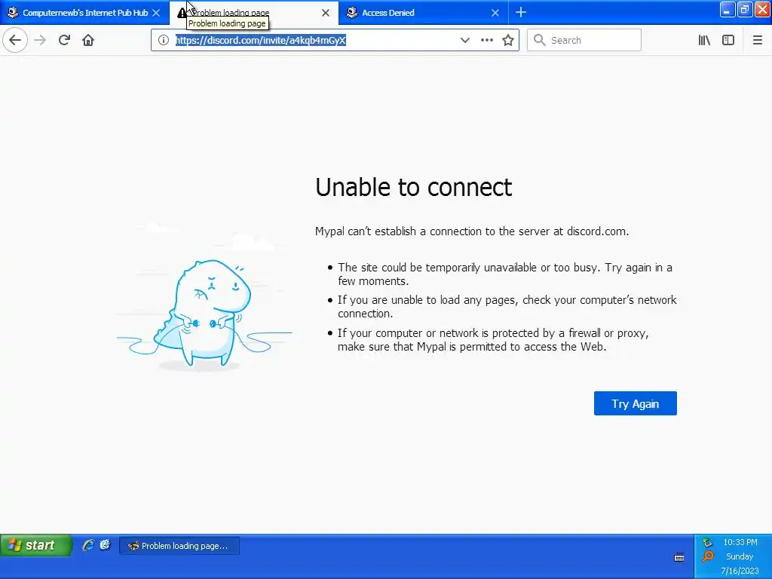
Task: Reload the current page
Action: [x=65, y=40]
